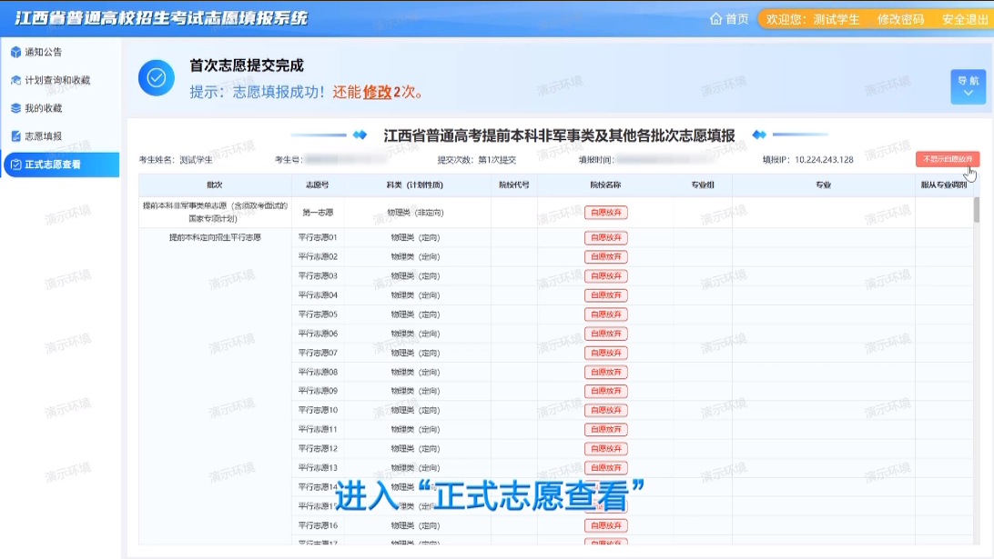The image size is (994, 559).
Task: Click the blue checkmark success circle icon
Action: click(x=157, y=78)
